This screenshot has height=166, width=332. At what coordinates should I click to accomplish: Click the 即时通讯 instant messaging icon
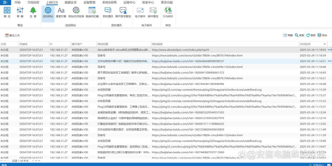(108, 12)
